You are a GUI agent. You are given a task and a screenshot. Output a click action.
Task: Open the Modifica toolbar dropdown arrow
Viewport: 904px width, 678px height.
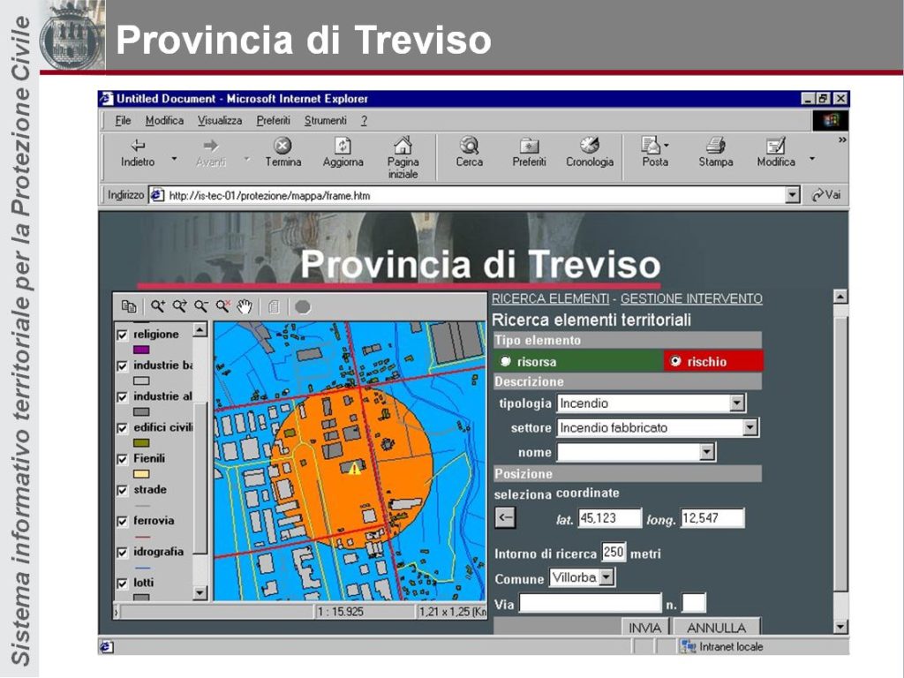[812, 158]
